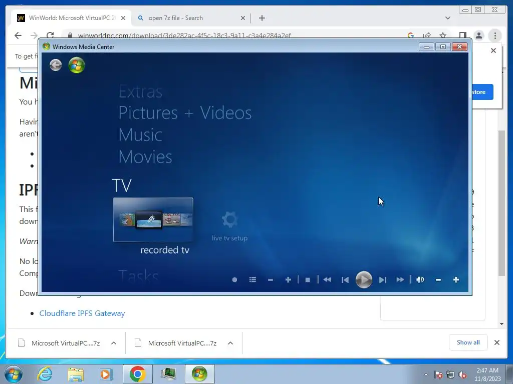Screen dimensions: 513x384
Task: Select the Extras menu category
Action: tap(140, 91)
